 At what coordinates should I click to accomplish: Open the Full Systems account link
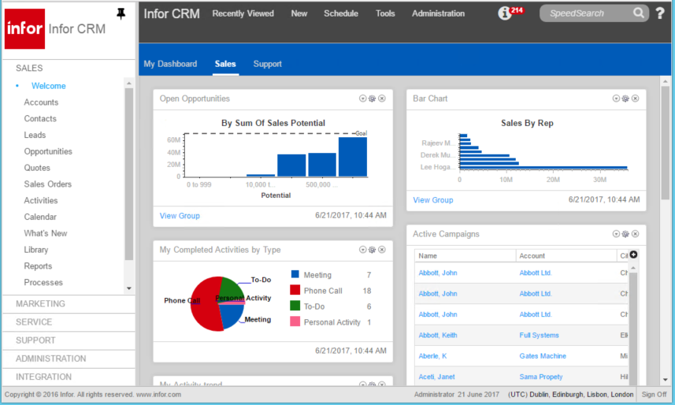[539, 335]
